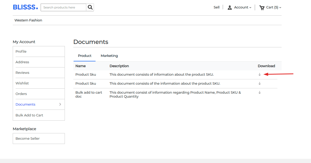The image size is (311, 163).
Task: Focus the Search products here field
Action: coord(64,7)
